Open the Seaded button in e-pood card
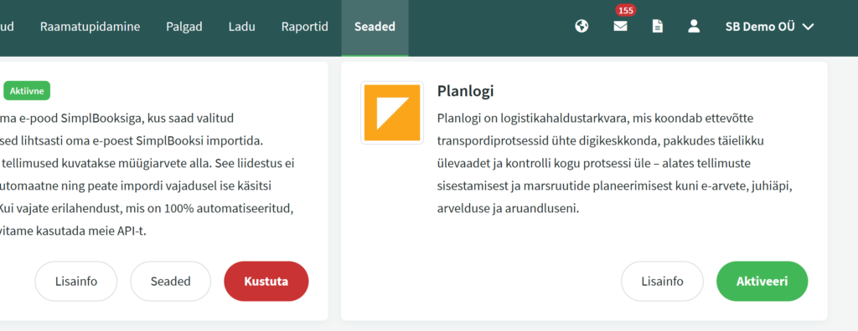The image size is (858, 331). coord(171,282)
